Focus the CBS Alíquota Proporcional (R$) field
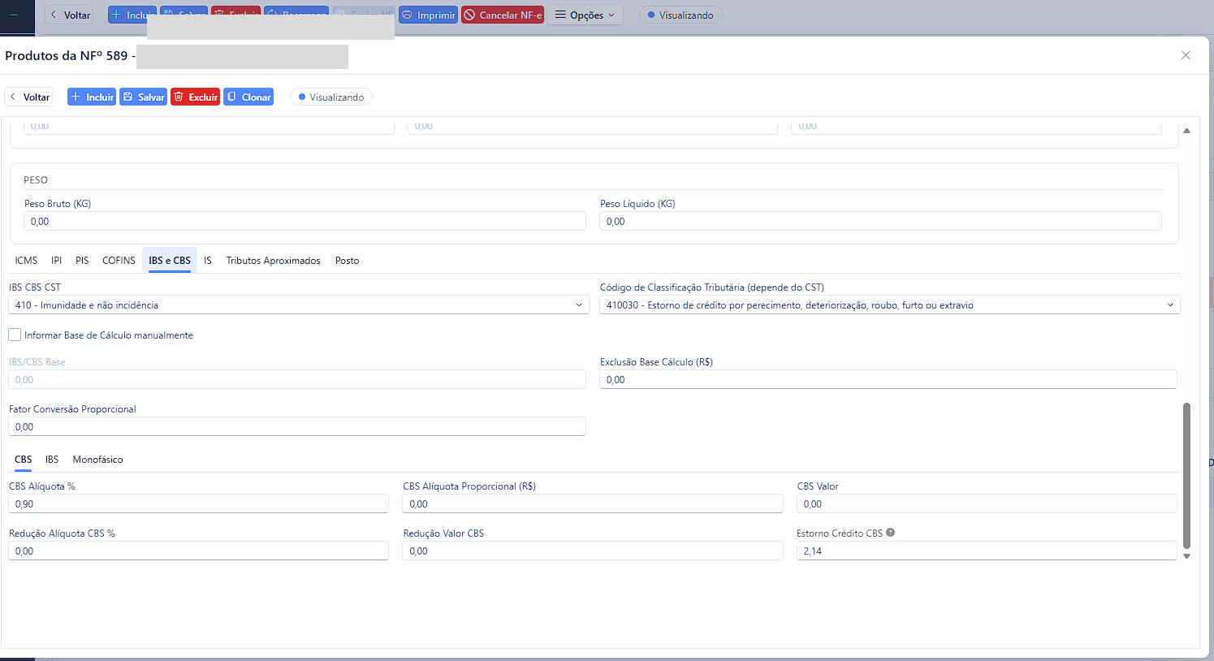This screenshot has width=1214, height=661. click(593, 503)
